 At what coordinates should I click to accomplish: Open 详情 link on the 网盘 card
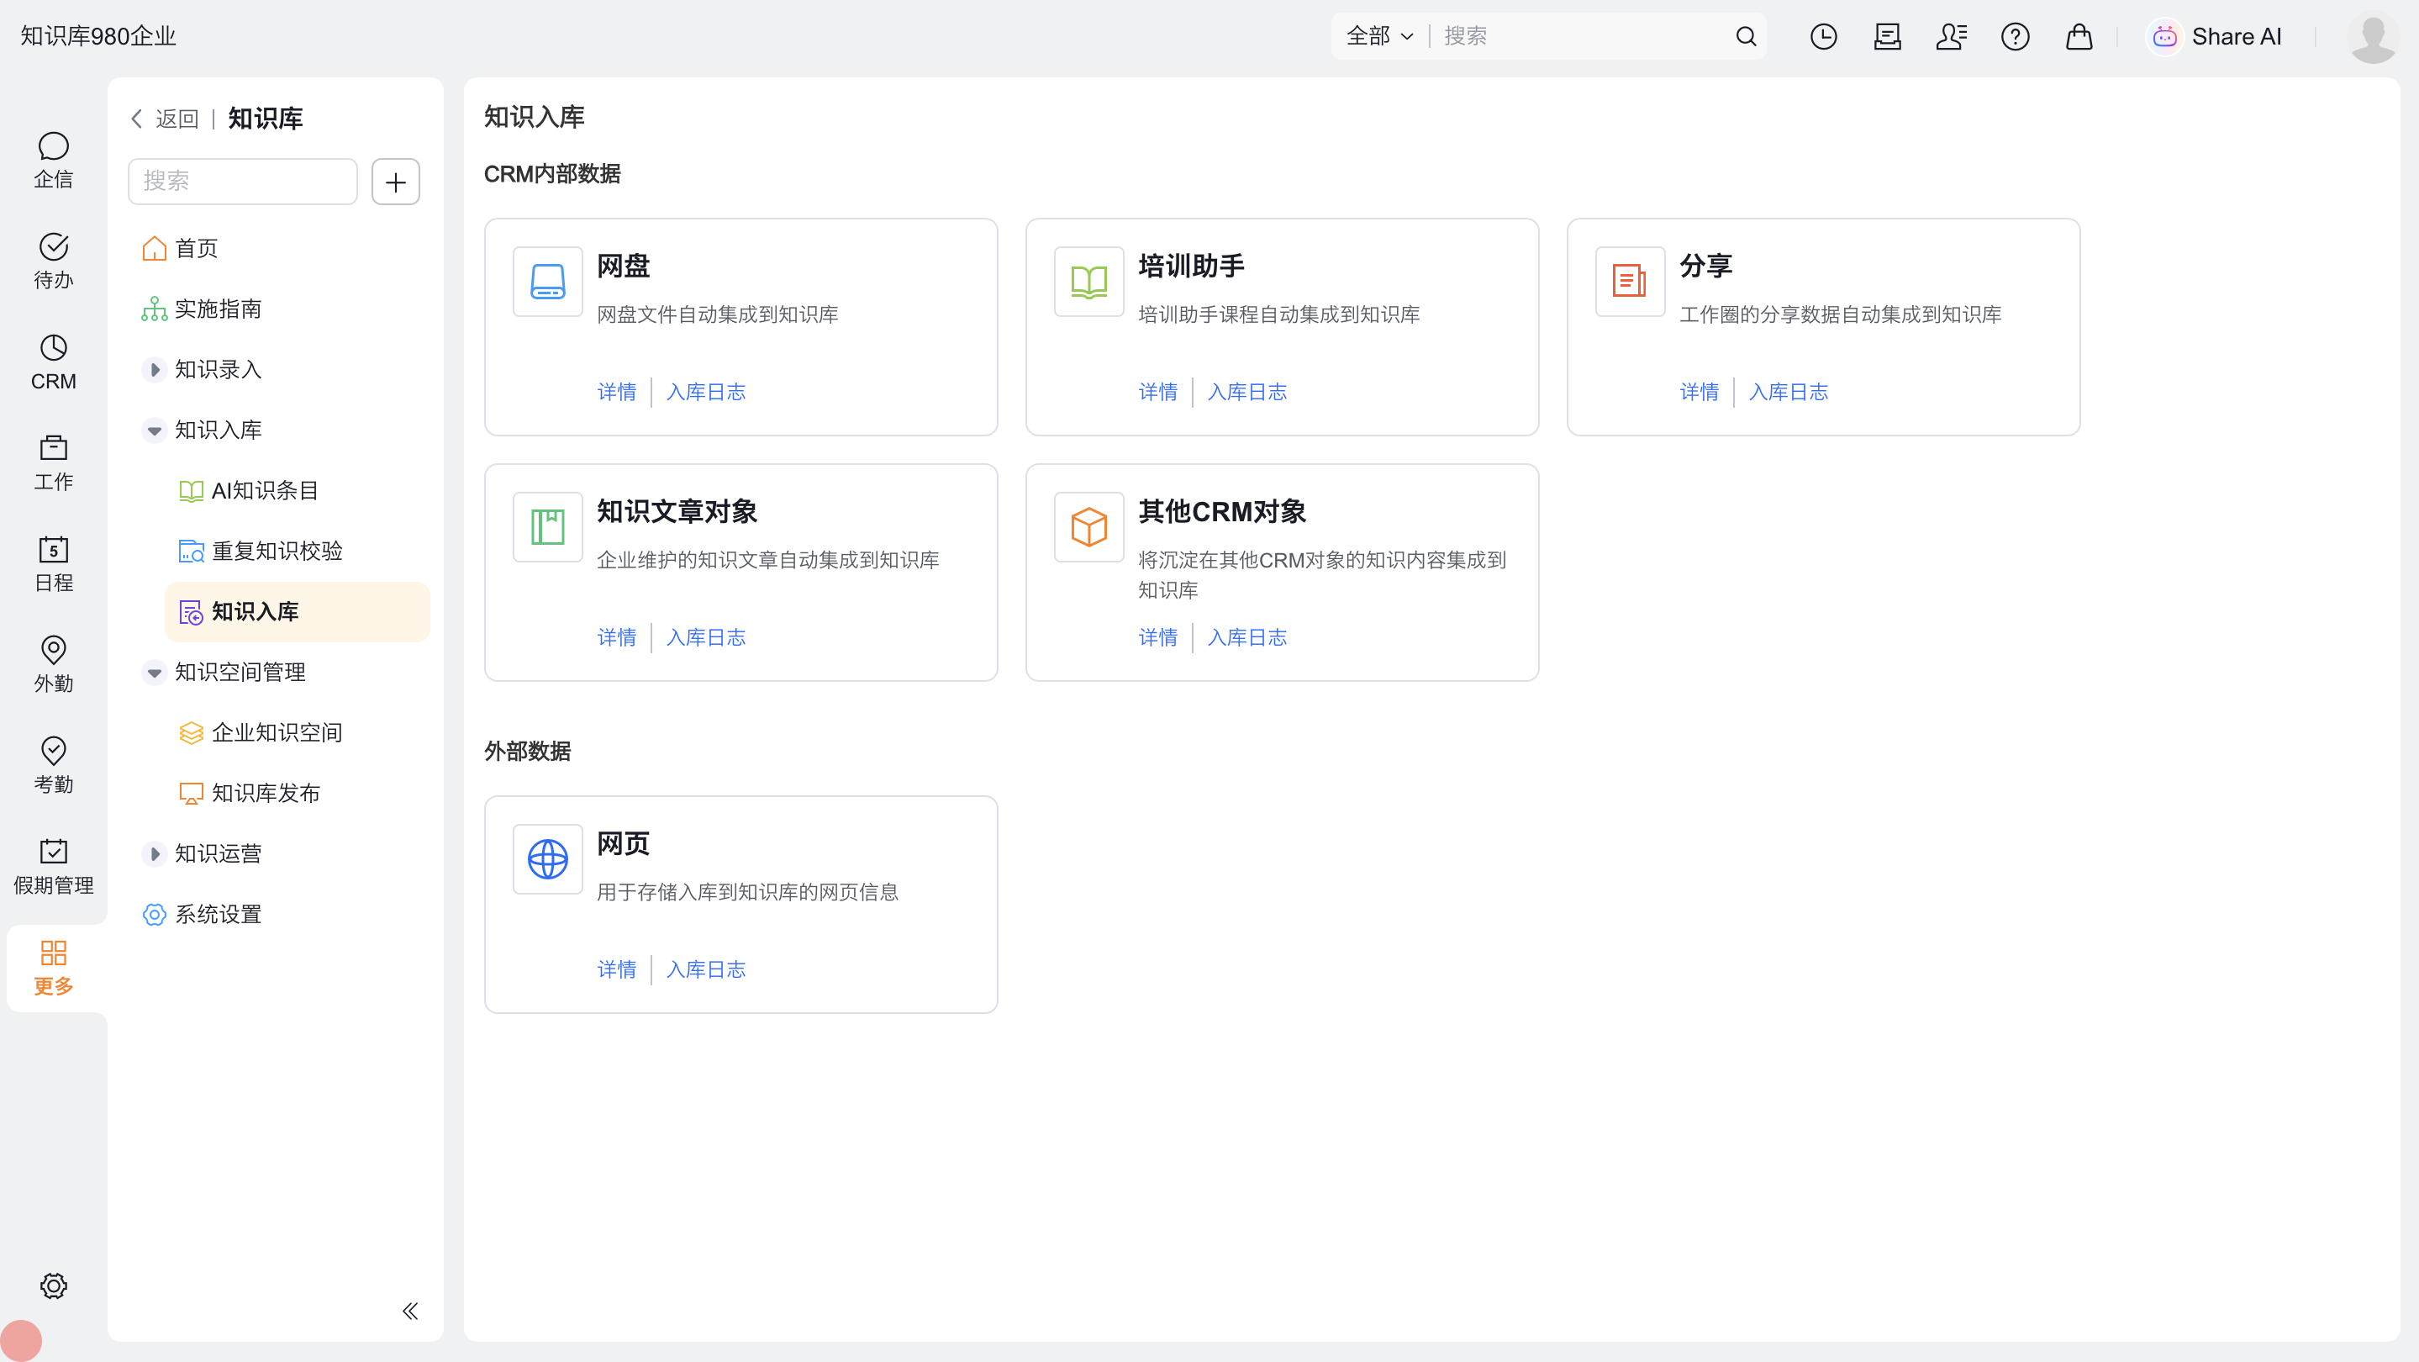point(616,392)
